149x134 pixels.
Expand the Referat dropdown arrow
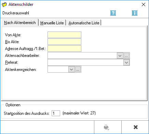point(126,62)
